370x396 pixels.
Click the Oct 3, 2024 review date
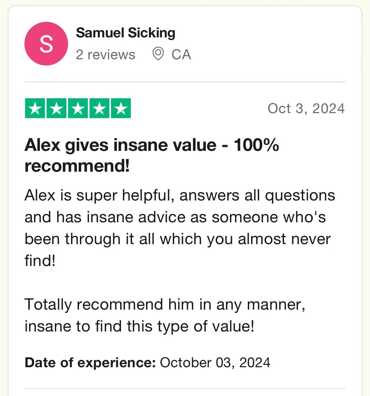click(x=306, y=109)
